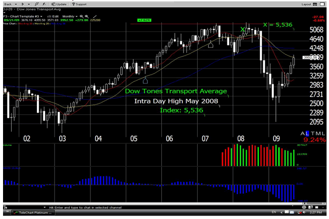Click the red 9.24% value
The image size is (329, 219).
[x=314, y=140]
